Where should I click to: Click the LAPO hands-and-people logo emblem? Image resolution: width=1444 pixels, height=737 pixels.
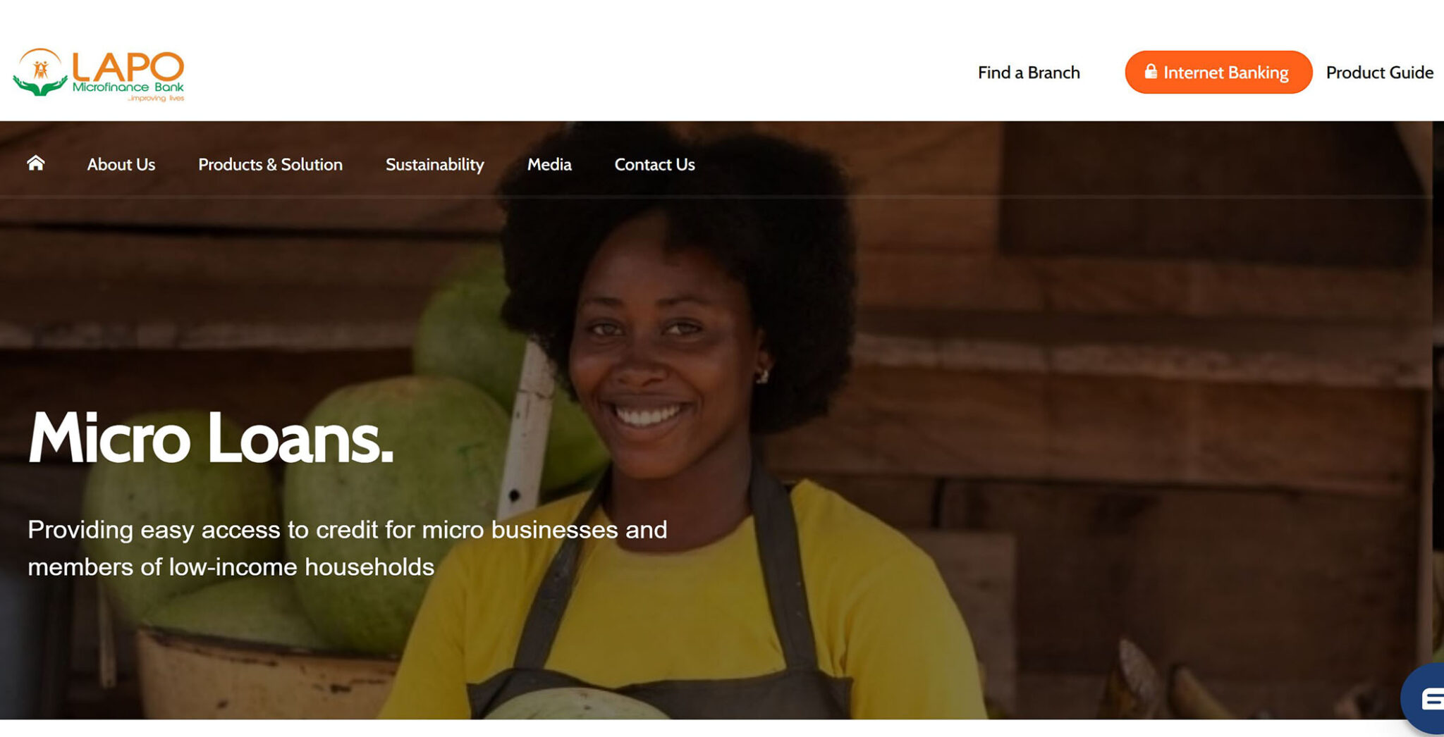40,73
